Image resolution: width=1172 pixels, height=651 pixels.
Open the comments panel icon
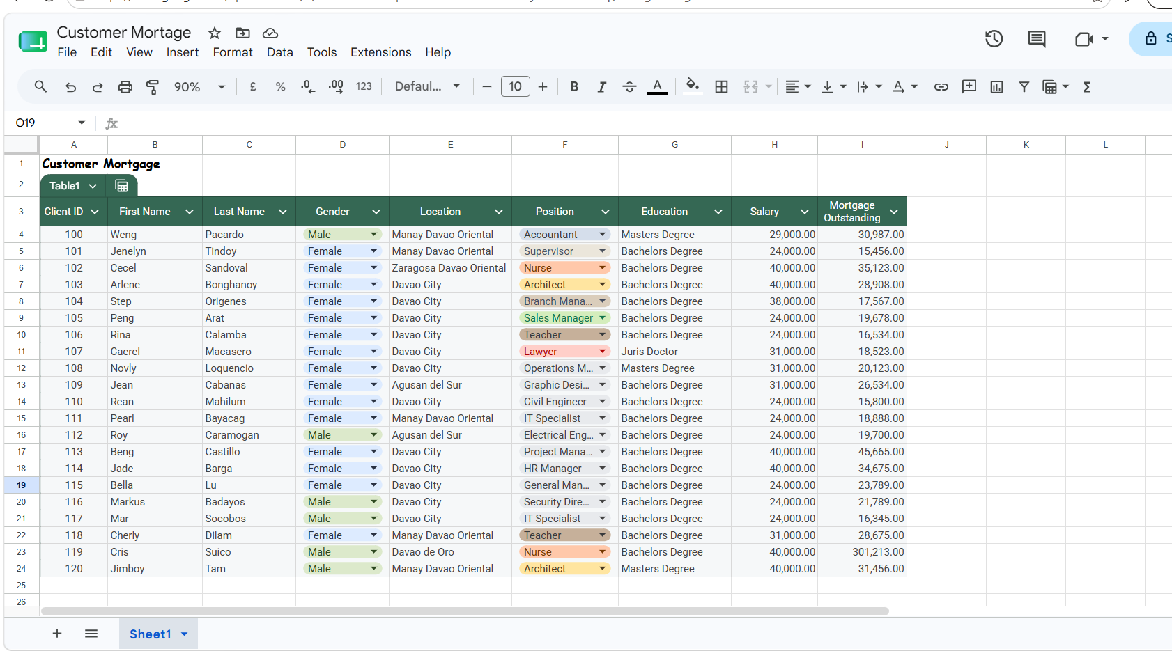pyautogui.click(x=1037, y=39)
